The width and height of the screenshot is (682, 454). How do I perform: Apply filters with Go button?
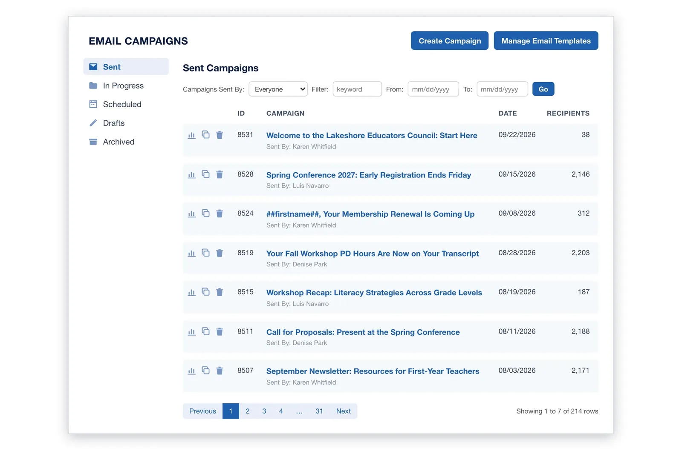point(543,89)
